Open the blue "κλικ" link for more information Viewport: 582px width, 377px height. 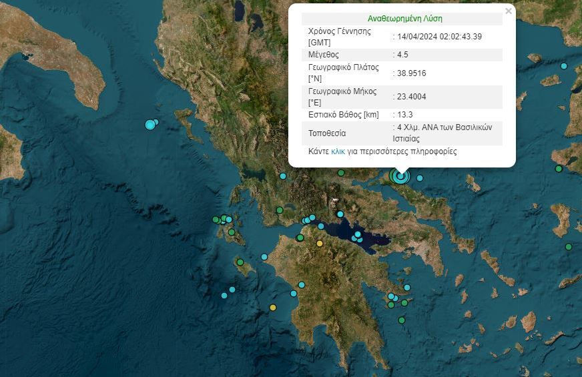pos(338,152)
